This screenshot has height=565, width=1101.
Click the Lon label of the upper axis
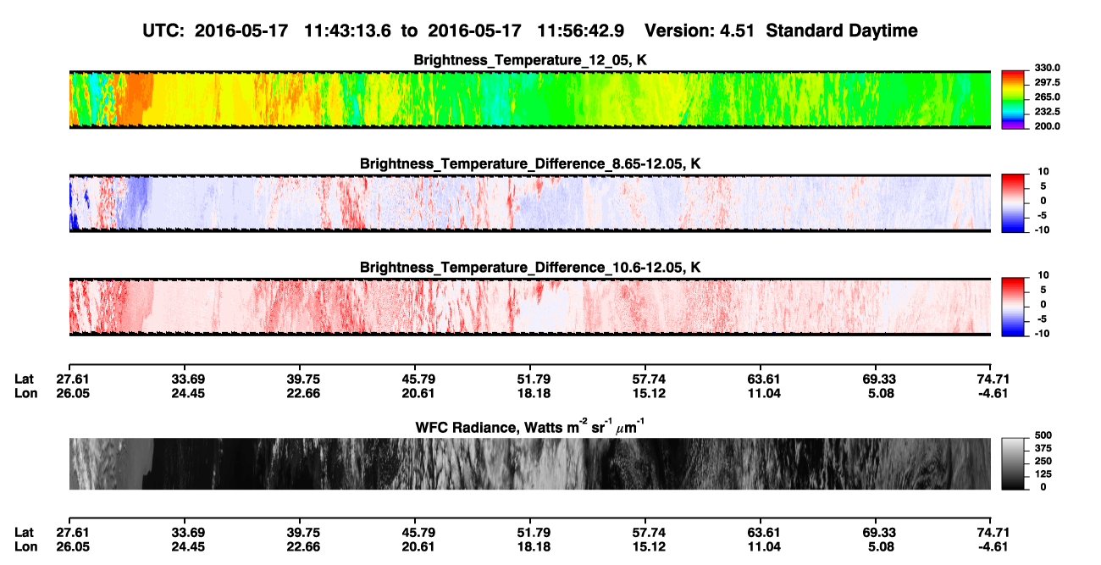pos(25,393)
